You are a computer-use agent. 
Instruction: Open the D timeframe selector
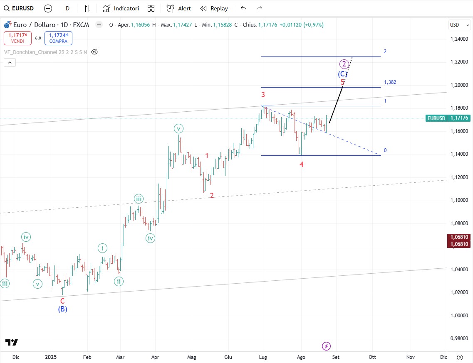tap(67, 8)
